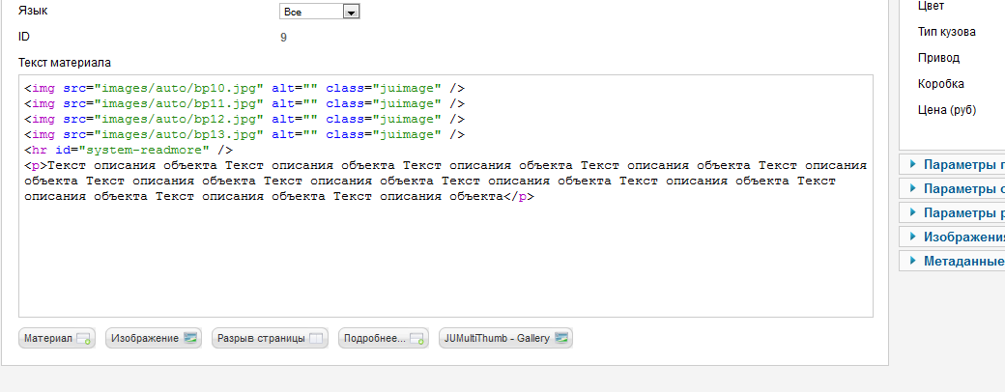1005x392 pixels.
Task: Click the Цвет field label
Action: [x=931, y=6]
